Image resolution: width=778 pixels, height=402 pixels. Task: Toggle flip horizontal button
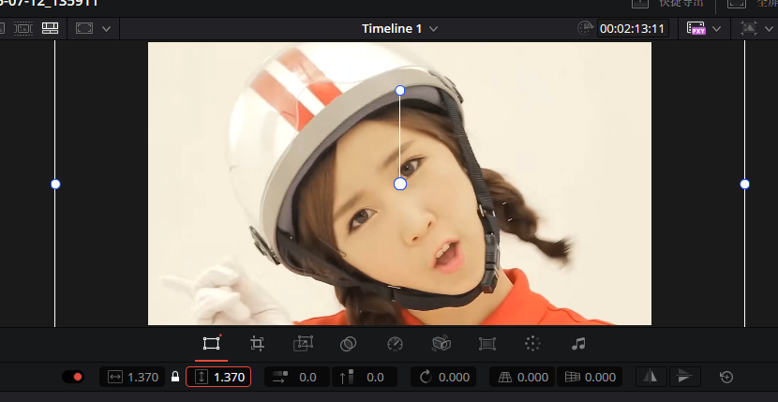click(652, 377)
